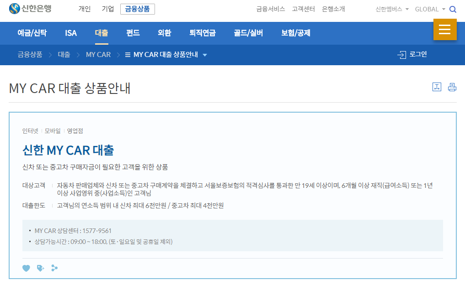Go to 고객센터 link
This screenshot has height=285, width=465.
(x=304, y=9)
